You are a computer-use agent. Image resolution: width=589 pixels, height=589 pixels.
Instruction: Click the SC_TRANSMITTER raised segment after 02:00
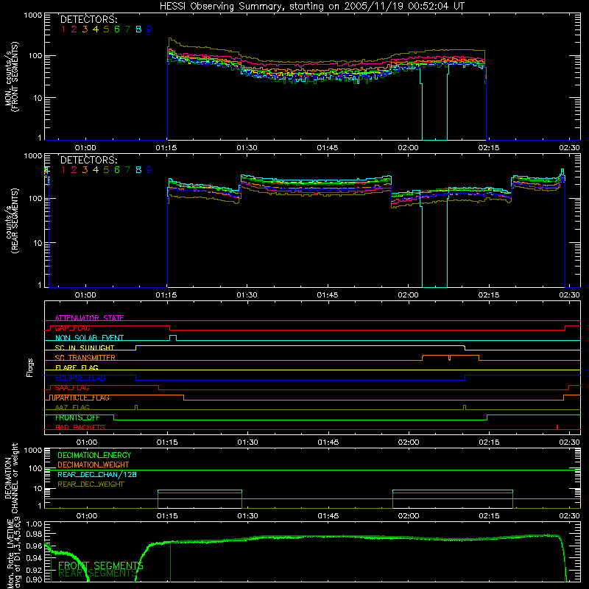click(x=451, y=358)
